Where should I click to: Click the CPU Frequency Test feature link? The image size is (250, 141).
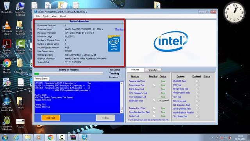138,93
